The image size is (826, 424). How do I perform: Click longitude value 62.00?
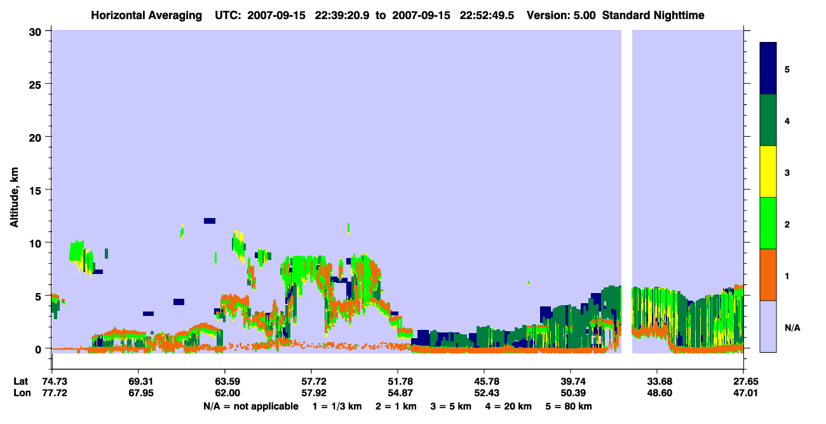(x=224, y=393)
